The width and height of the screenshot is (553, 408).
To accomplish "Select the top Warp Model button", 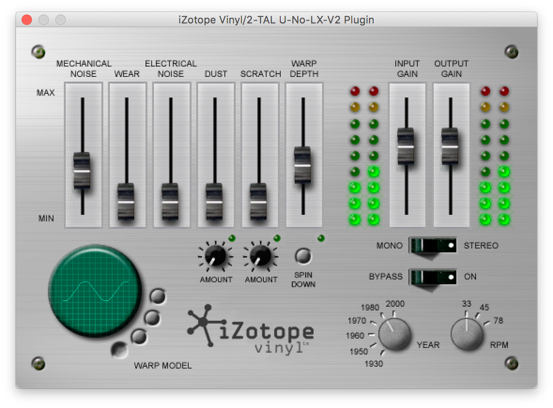I will (x=158, y=296).
